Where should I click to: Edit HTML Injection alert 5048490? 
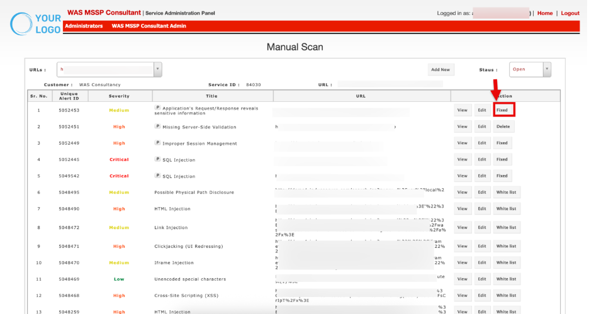click(482, 208)
